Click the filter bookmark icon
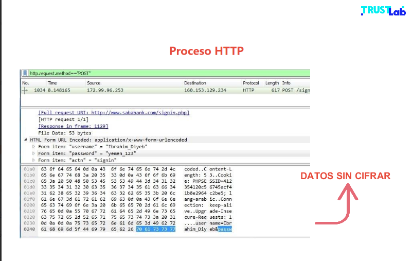Viewport: 412px width, 261px height. 25,73
